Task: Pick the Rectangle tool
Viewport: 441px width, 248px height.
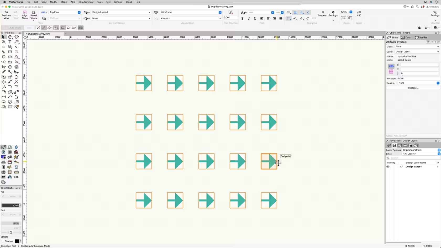Action: click(x=10, y=52)
